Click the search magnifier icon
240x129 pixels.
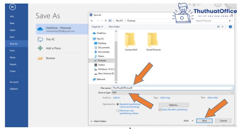click(x=230, y=21)
